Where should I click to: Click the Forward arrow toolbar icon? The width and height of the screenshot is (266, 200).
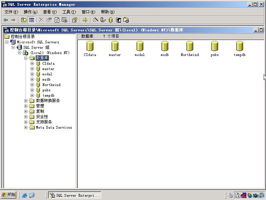click(13, 20)
